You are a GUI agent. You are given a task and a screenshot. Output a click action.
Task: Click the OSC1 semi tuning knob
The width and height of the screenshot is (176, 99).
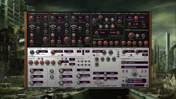[x=32, y=29]
